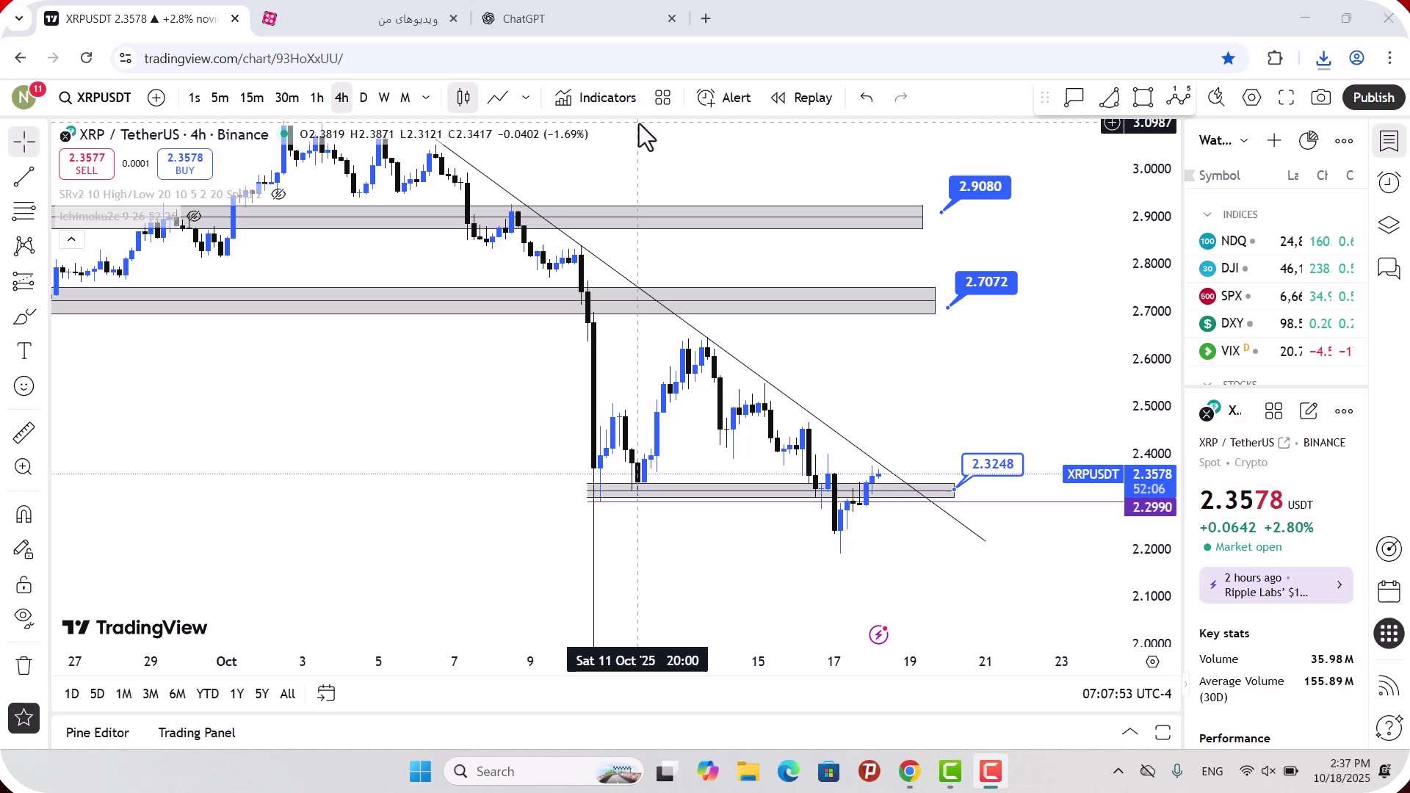Open the Watchlist name dropdown
Viewport: 1410px width, 793px height.
[x=1223, y=140]
